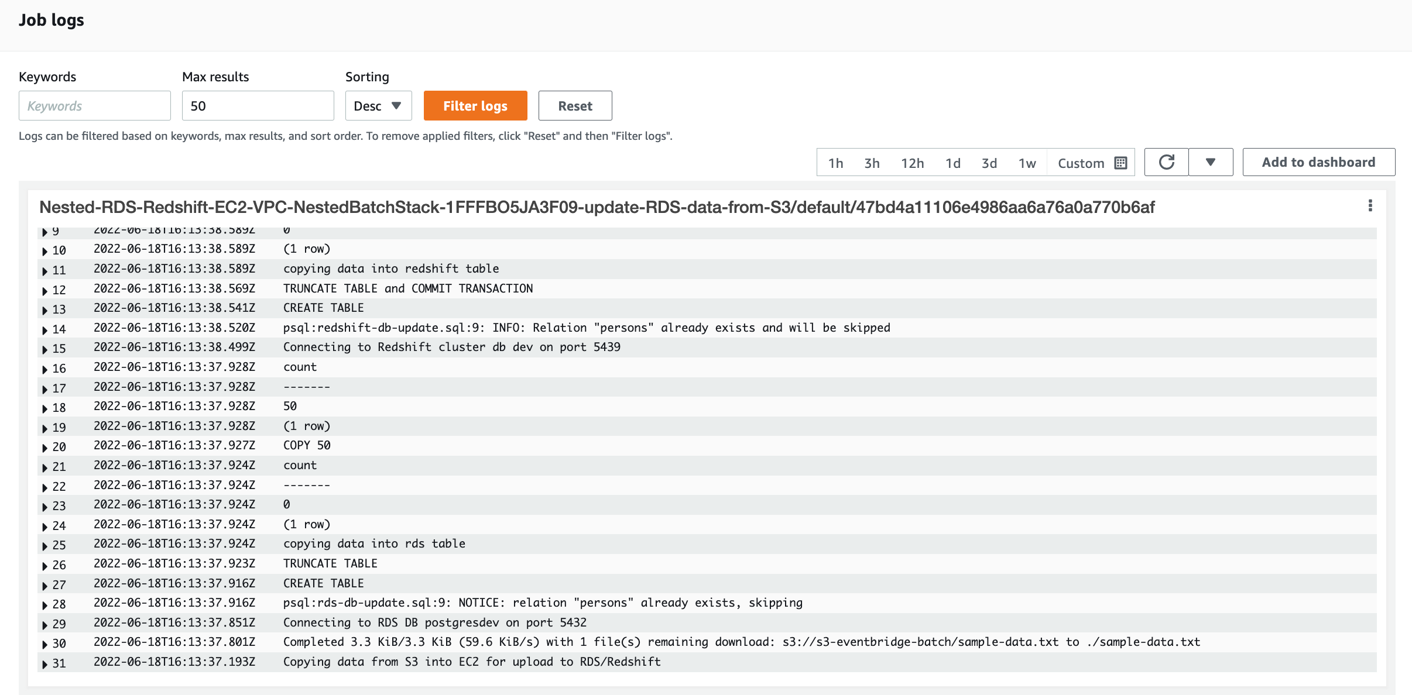Select the 1w time range

pyautogui.click(x=1027, y=163)
